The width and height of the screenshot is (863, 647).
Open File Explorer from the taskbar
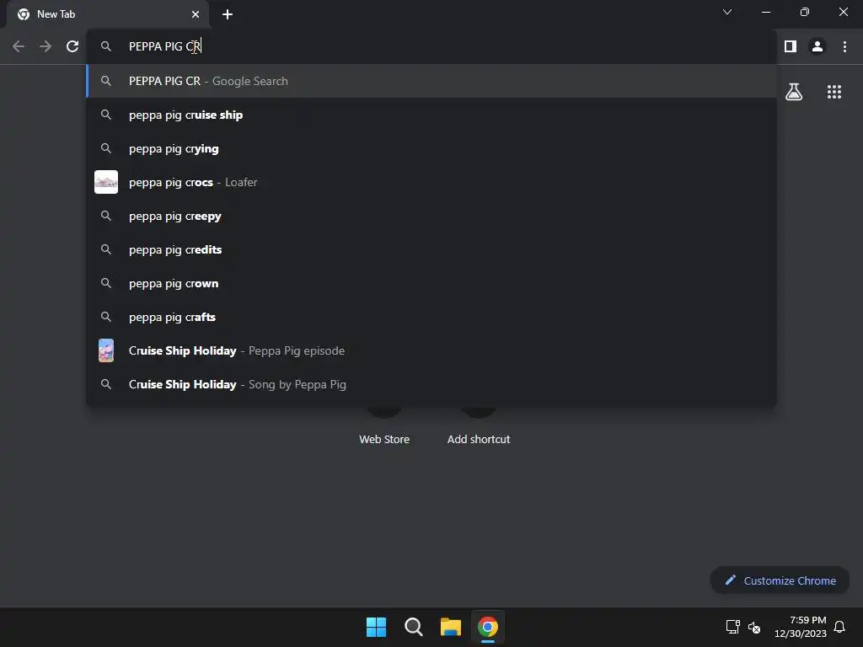tap(450, 627)
